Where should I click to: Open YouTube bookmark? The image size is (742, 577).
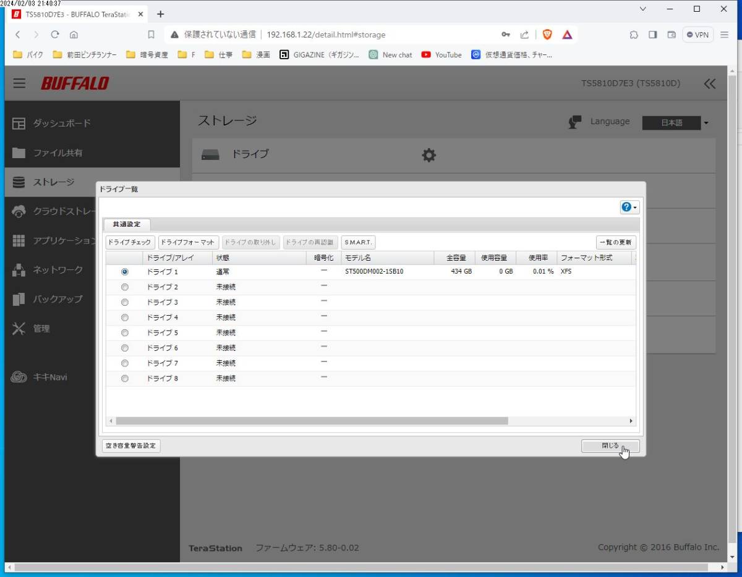click(x=441, y=54)
